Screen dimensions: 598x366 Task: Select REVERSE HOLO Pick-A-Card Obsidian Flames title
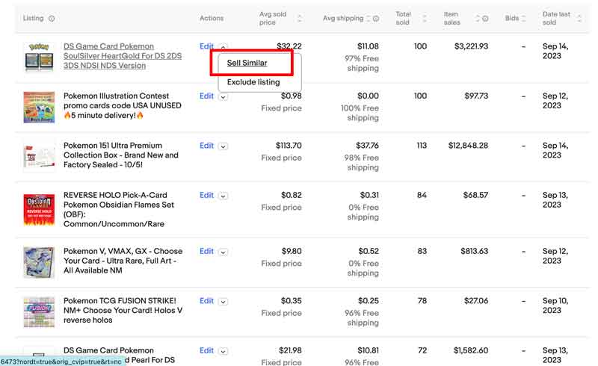click(119, 209)
